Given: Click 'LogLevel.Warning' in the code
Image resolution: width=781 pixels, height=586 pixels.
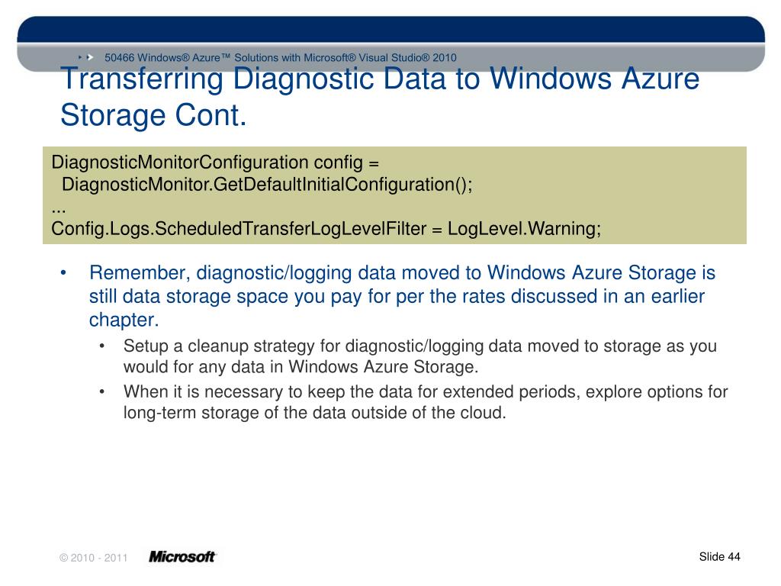Looking at the screenshot, I should (524, 229).
